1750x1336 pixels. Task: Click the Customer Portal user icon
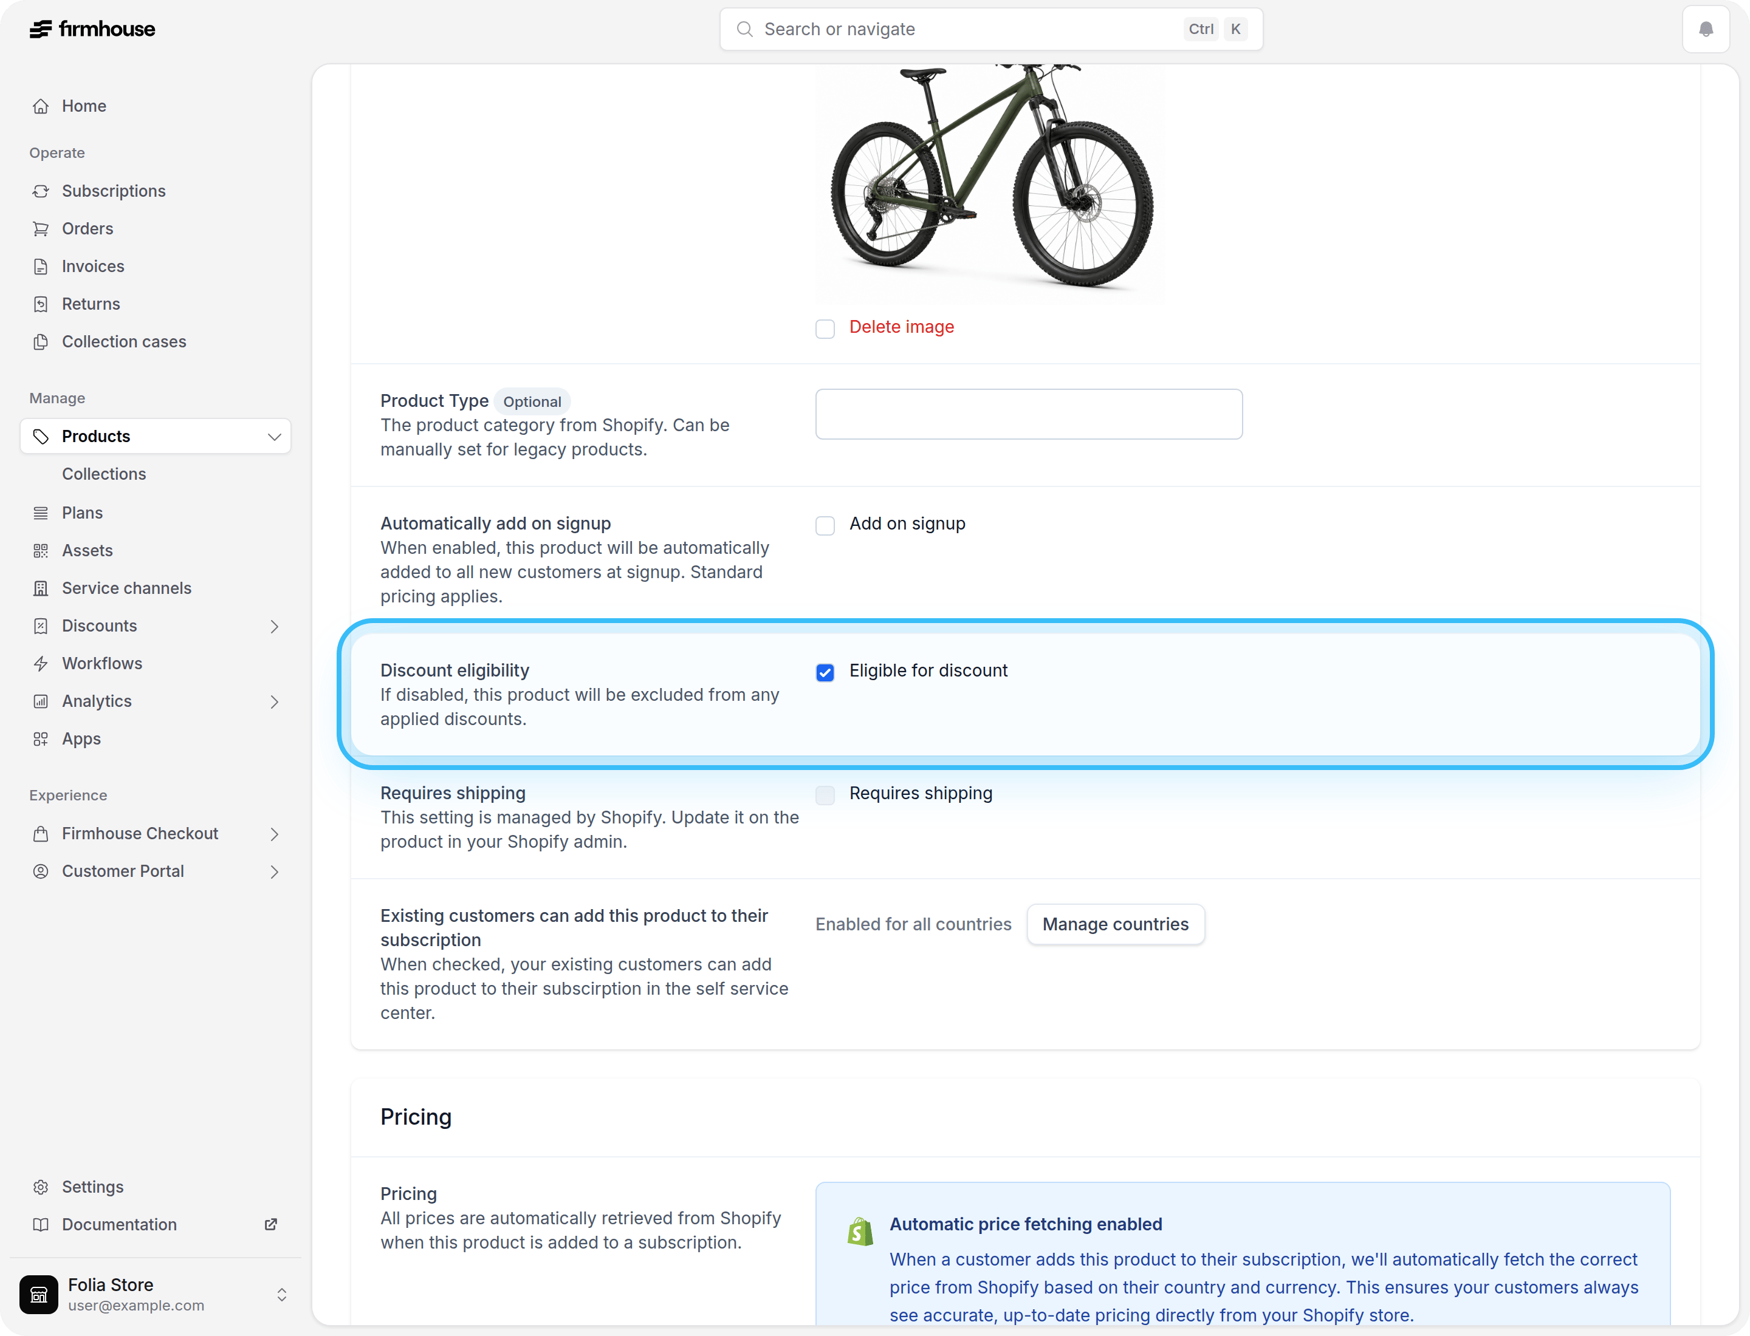tap(41, 871)
